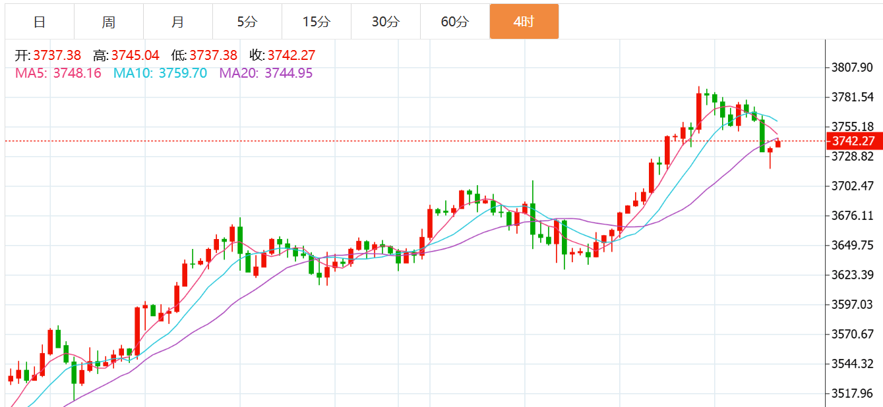Click the 开 opening price 3737.38
The width and height of the screenshot is (883, 407).
click(x=48, y=55)
